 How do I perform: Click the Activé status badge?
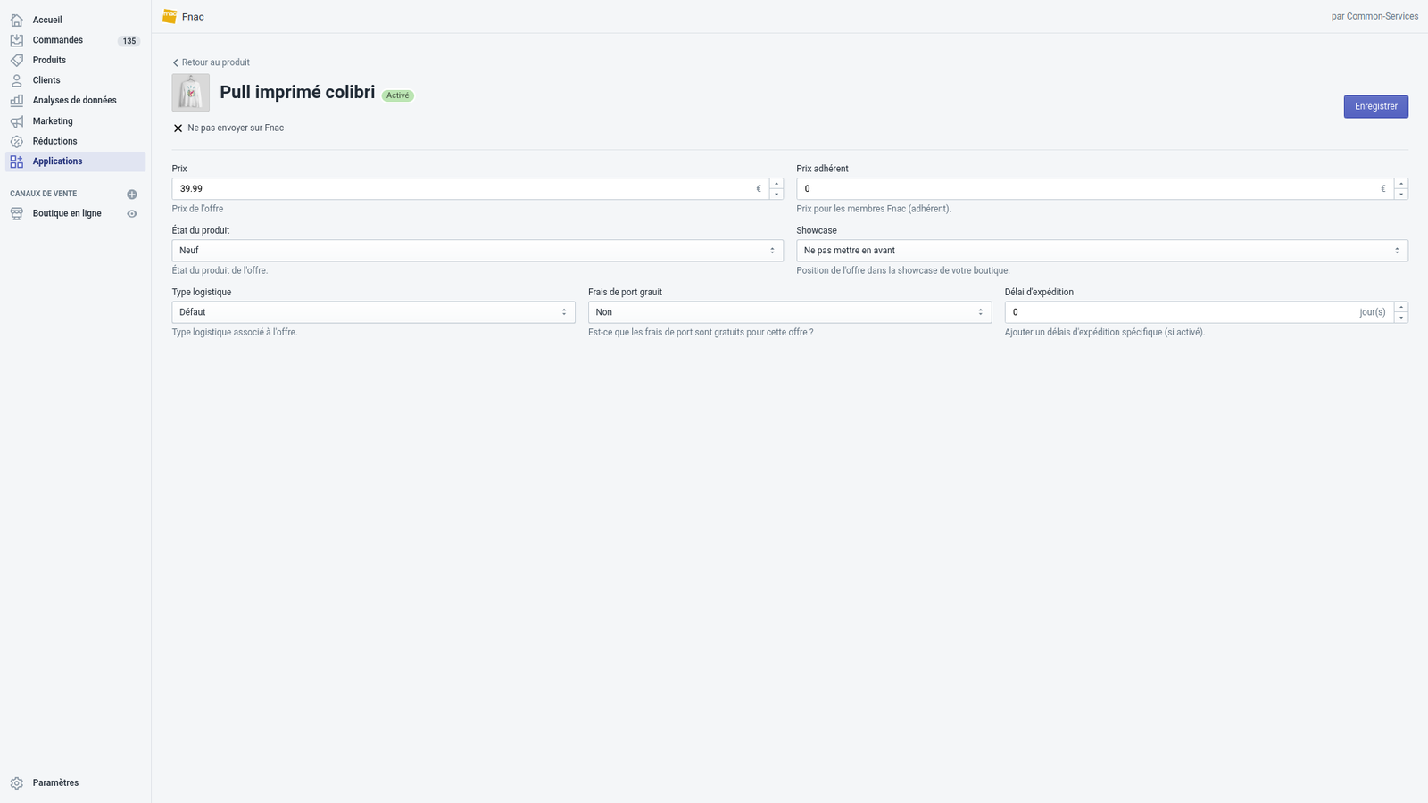click(x=398, y=95)
